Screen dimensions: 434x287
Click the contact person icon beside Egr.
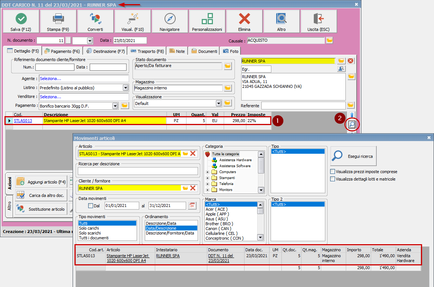coord(341,68)
